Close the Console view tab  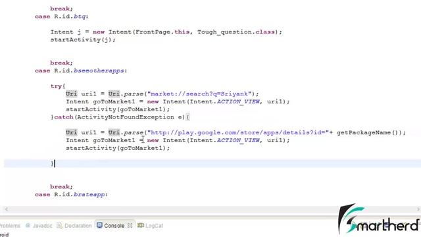coord(130,226)
